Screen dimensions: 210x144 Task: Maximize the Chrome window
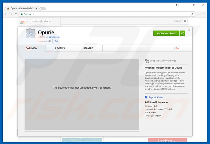click(x=194, y=5)
